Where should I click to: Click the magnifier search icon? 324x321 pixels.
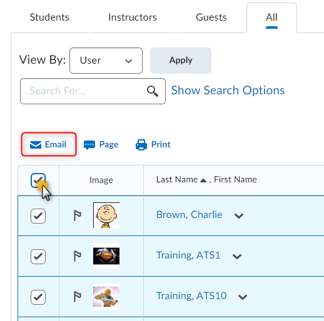pyautogui.click(x=153, y=91)
